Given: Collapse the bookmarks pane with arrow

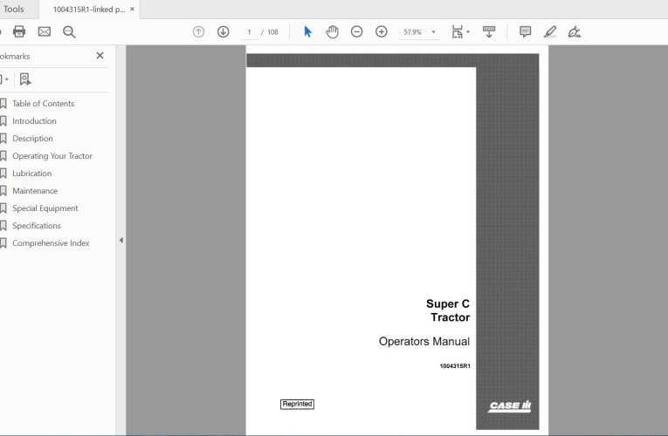Looking at the screenshot, I should coord(121,241).
